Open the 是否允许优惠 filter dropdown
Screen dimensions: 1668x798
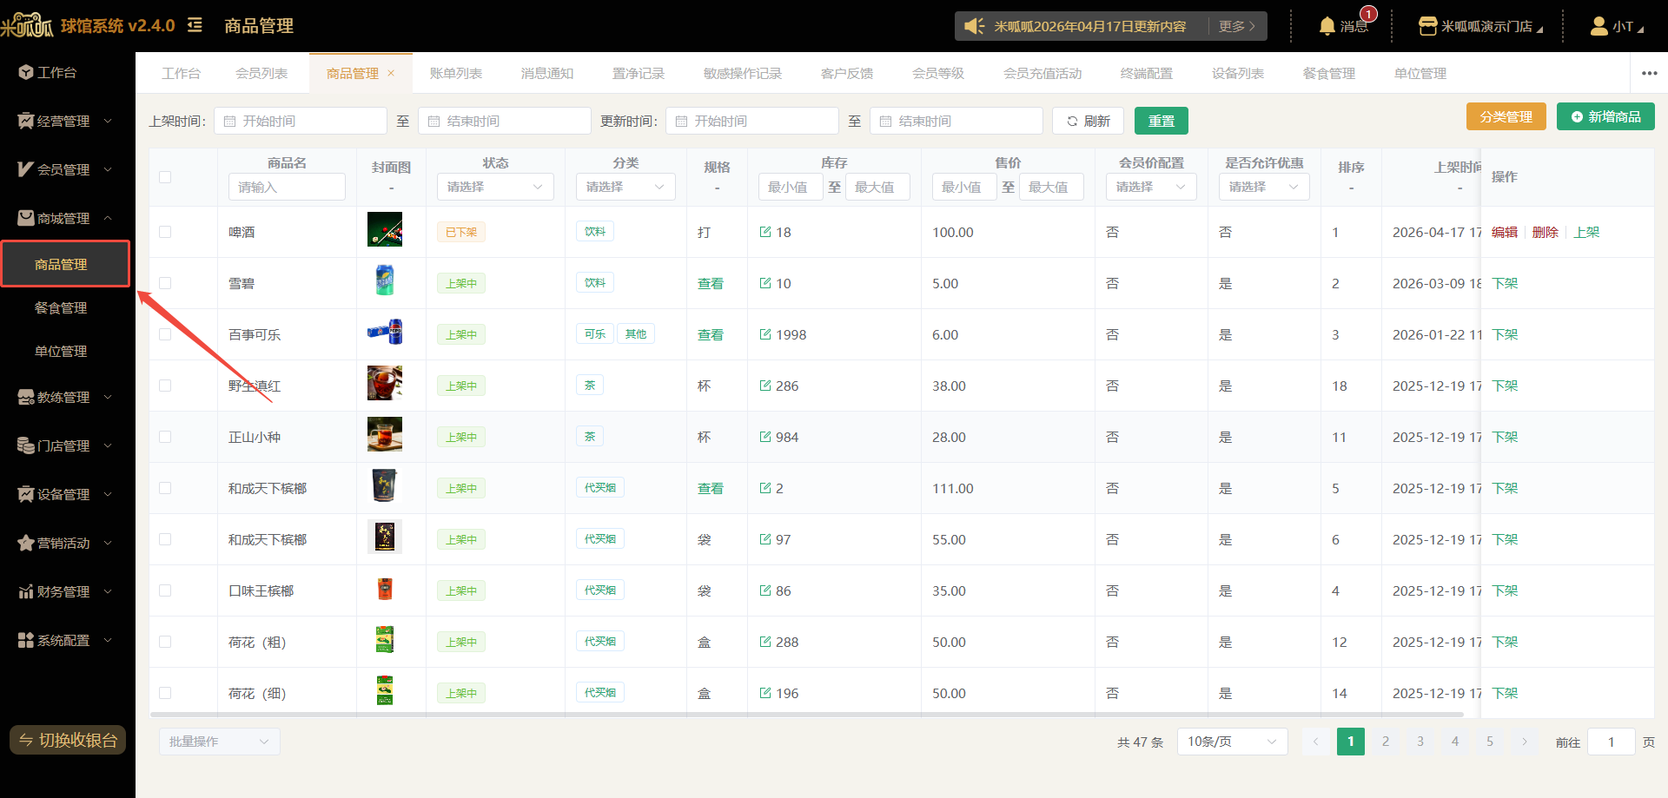pos(1264,187)
